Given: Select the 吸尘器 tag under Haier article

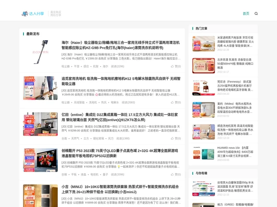Looking at the screenshot, I should [x=65, y=66].
